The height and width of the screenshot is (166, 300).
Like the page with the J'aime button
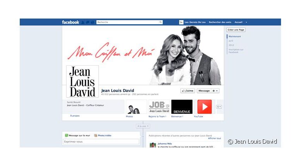click(187, 91)
